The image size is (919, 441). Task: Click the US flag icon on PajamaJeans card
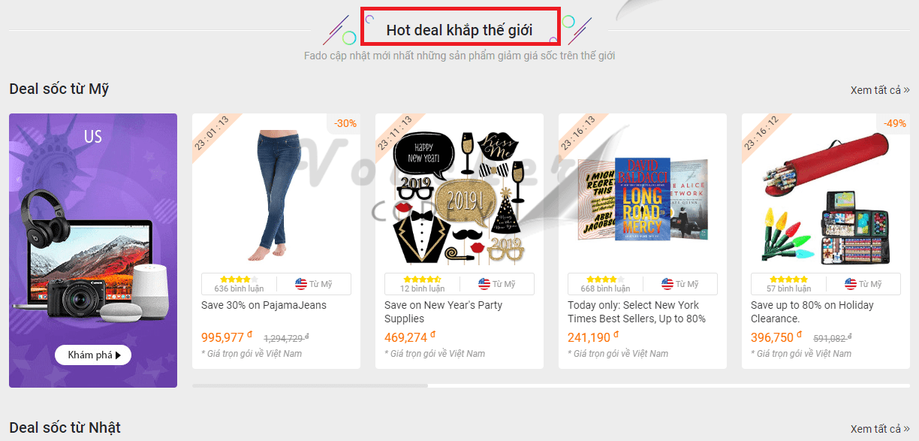301,284
